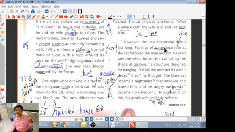Click the Snapshot camera tool
This screenshot has width=235, height=132.
click(82, 17)
